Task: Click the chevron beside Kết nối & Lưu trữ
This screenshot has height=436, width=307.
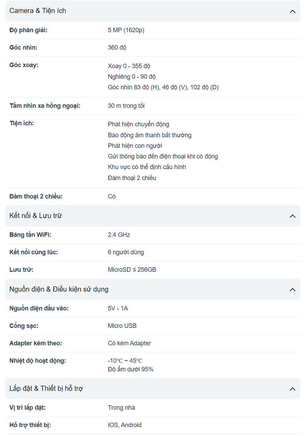Action: pos(292,216)
